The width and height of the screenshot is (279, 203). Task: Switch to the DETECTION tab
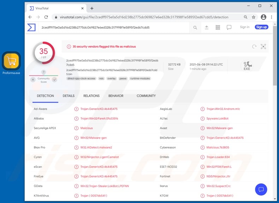(45, 96)
